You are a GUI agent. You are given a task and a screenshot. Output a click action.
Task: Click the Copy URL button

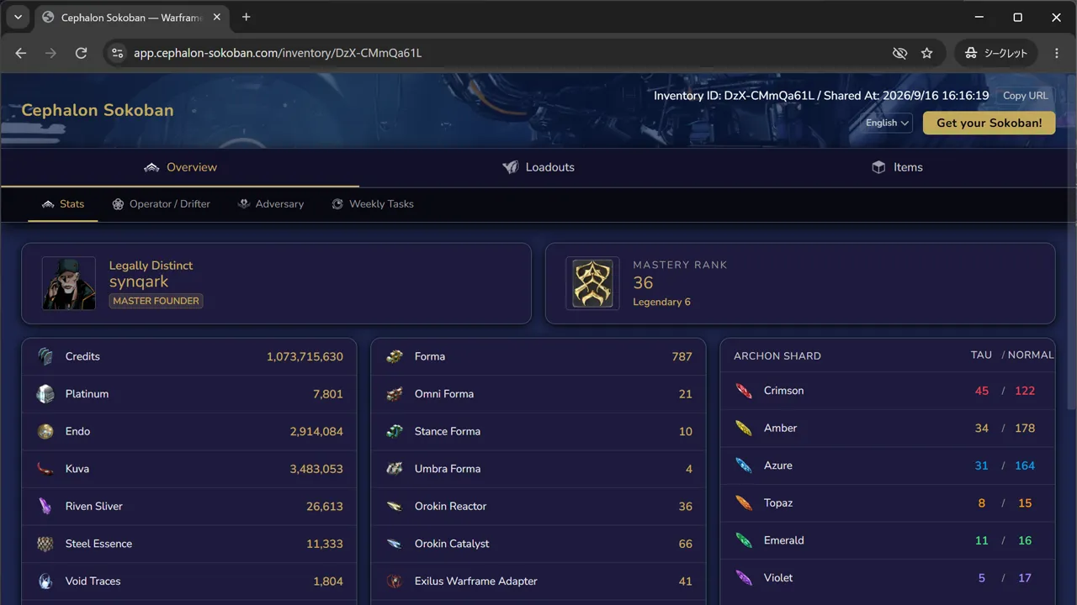click(1025, 96)
